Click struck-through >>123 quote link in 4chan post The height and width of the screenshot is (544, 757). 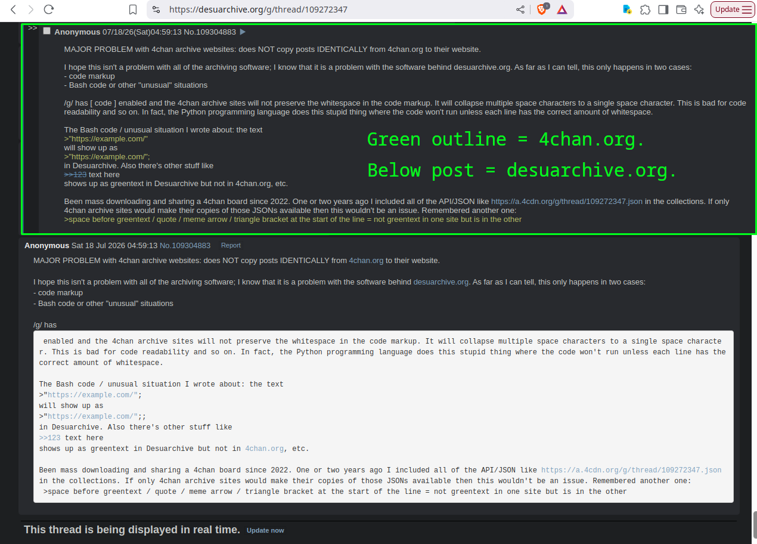[x=75, y=175]
